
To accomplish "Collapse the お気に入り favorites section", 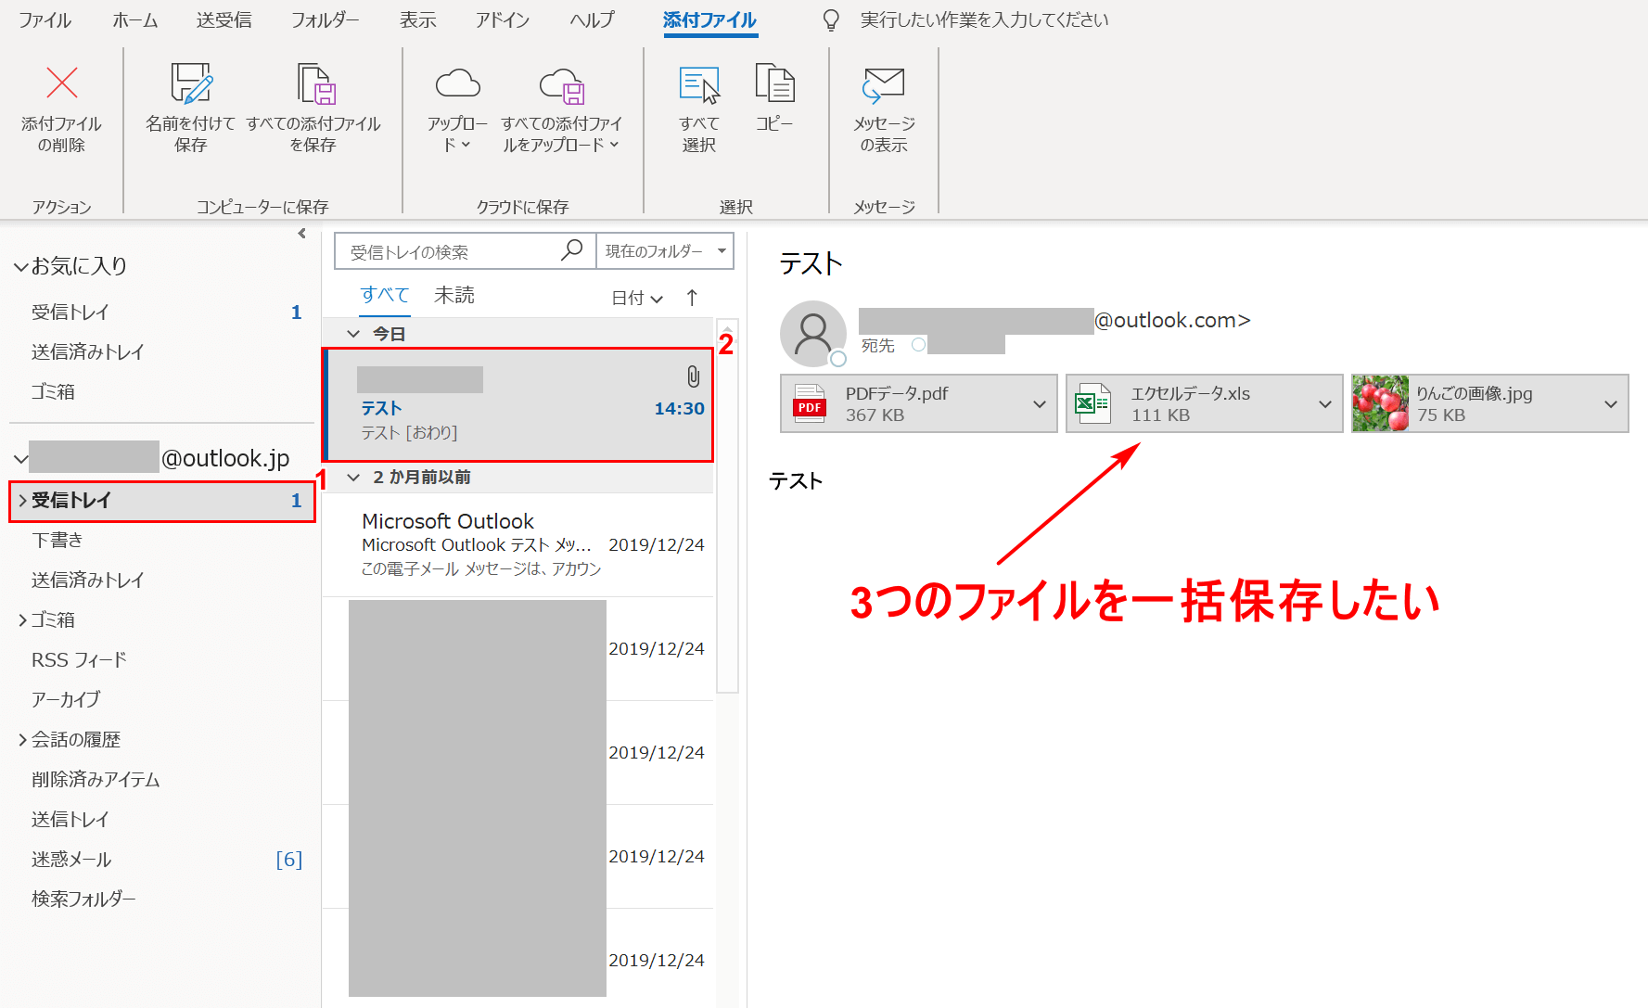I will pyautogui.click(x=20, y=267).
